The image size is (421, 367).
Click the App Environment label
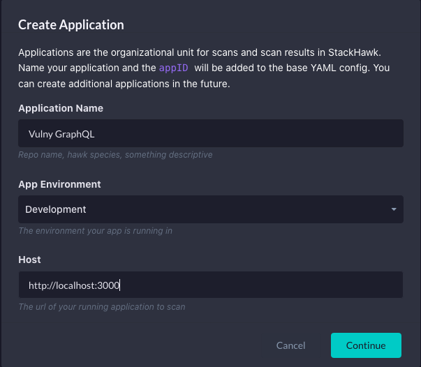[x=59, y=184]
